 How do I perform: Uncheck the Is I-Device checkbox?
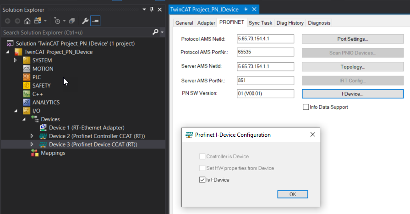(202, 180)
